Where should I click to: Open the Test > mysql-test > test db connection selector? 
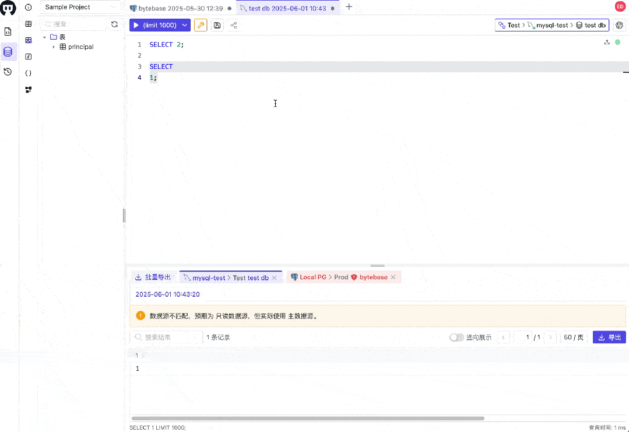pos(552,25)
